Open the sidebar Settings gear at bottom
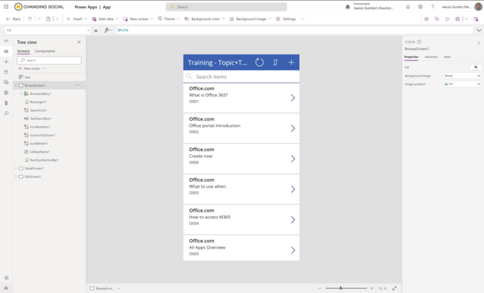This screenshot has width=484, height=293. coord(6,278)
